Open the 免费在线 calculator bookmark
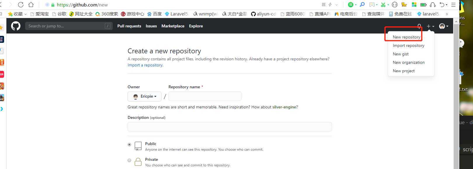Viewport: 473px width, 169px height. click(400, 14)
